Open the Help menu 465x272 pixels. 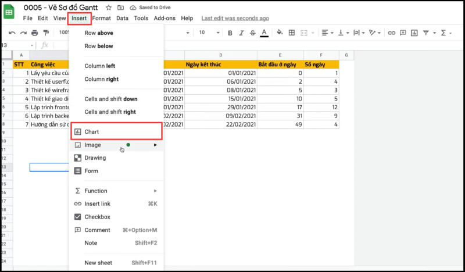click(187, 19)
